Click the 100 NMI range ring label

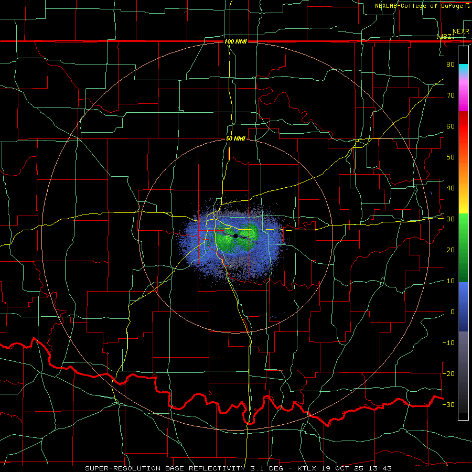[x=235, y=41]
